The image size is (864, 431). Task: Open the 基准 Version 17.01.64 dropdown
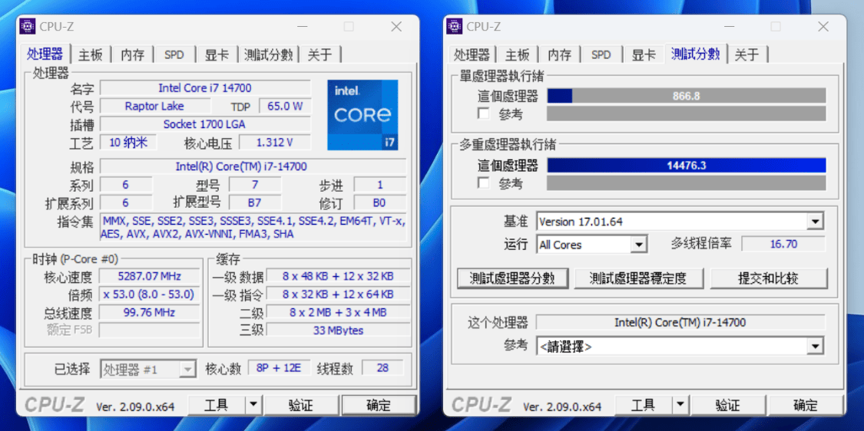[x=680, y=222]
